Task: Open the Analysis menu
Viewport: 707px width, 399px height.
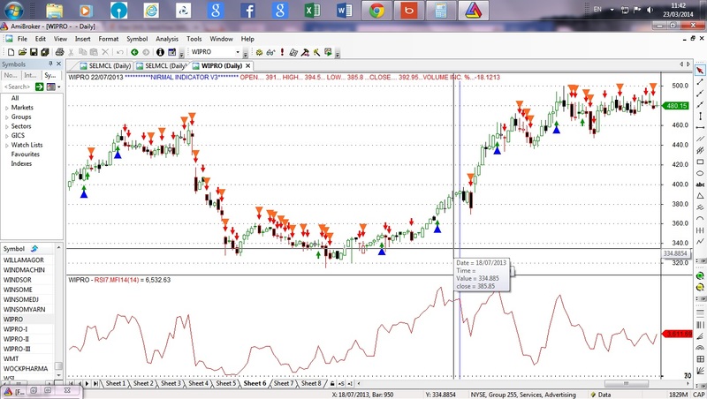Action: tap(167, 39)
